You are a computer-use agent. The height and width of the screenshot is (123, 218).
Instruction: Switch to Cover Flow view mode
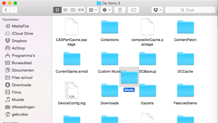pyautogui.click(x=81, y=10)
